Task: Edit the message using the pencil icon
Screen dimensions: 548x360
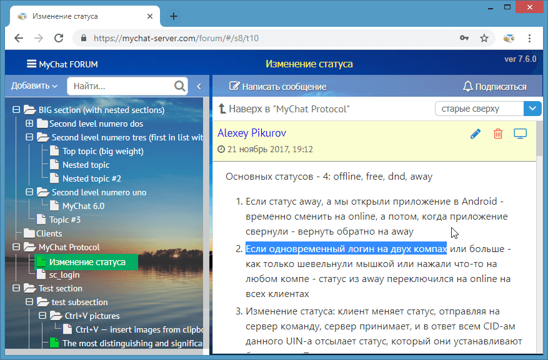Action: [475, 133]
